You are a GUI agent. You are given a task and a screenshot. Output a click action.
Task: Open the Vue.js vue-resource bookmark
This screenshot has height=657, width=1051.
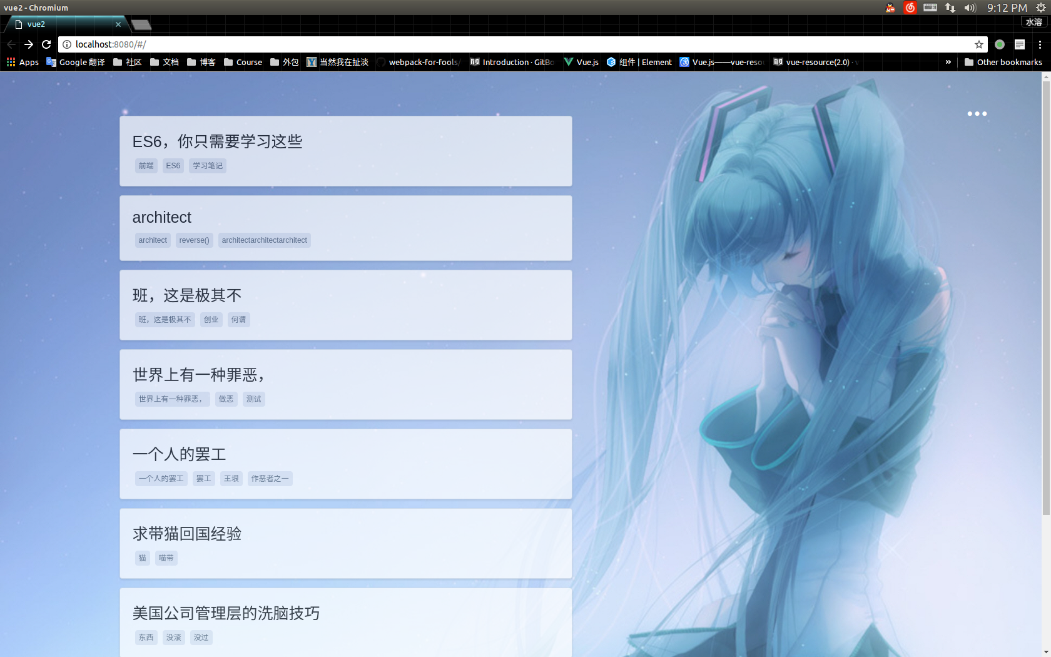722,62
